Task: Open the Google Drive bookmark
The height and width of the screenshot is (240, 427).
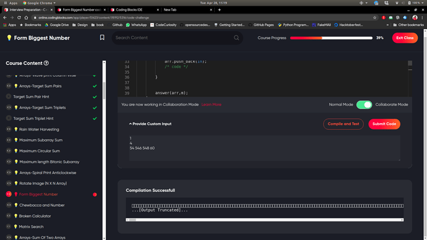Action: pyautogui.click(x=57, y=25)
